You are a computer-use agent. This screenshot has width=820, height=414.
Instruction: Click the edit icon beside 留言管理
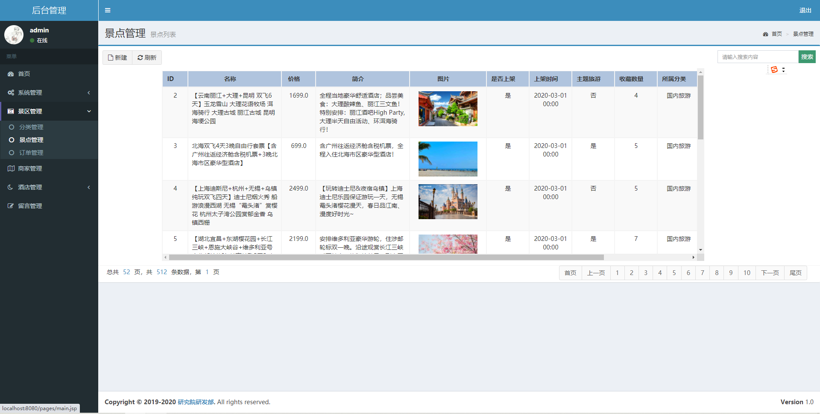coord(11,206)
